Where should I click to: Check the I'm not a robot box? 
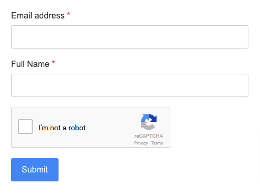pos(25,127)
